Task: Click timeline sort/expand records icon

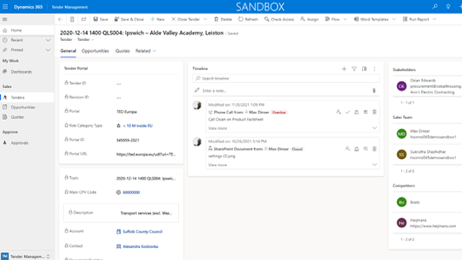Action: tap(365, 69)
